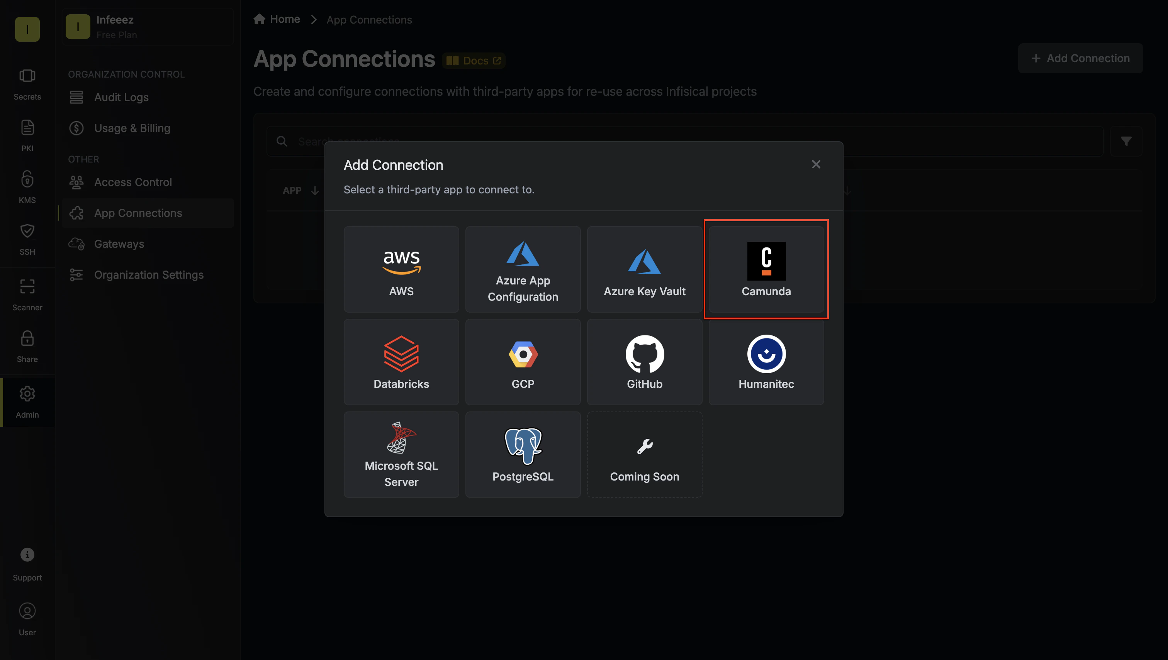The height and width of the screenshot is (660, 1168).
Task: Open Audit Logs page
Action: point(148,98)
